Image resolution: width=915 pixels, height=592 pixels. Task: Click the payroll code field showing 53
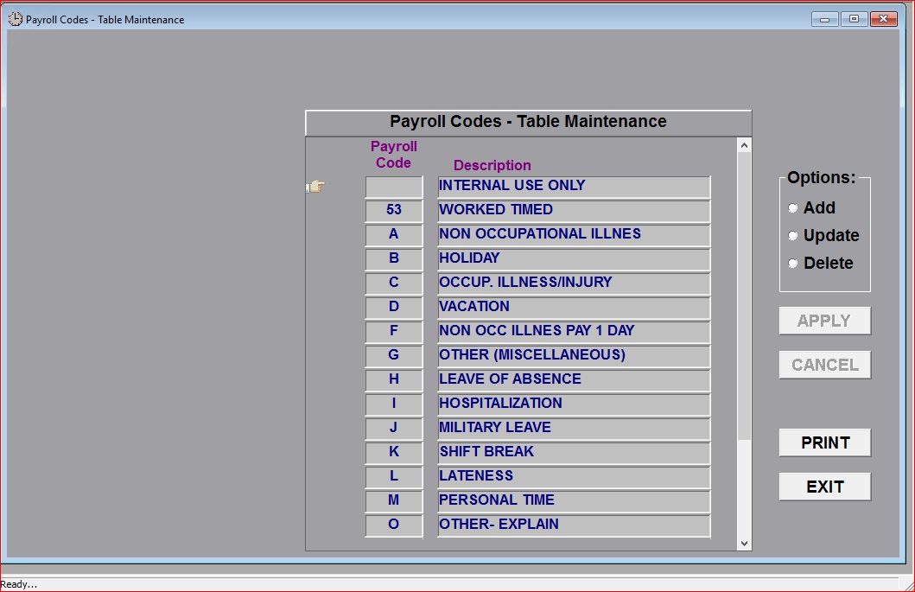[x=394, y=212]
